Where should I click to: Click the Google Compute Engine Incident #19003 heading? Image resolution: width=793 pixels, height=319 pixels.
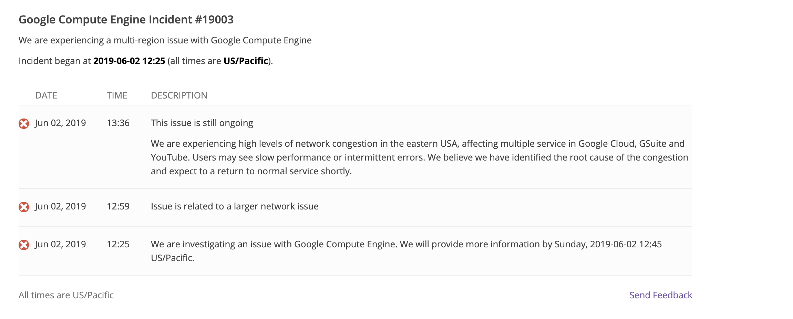[x=126, y=20]
